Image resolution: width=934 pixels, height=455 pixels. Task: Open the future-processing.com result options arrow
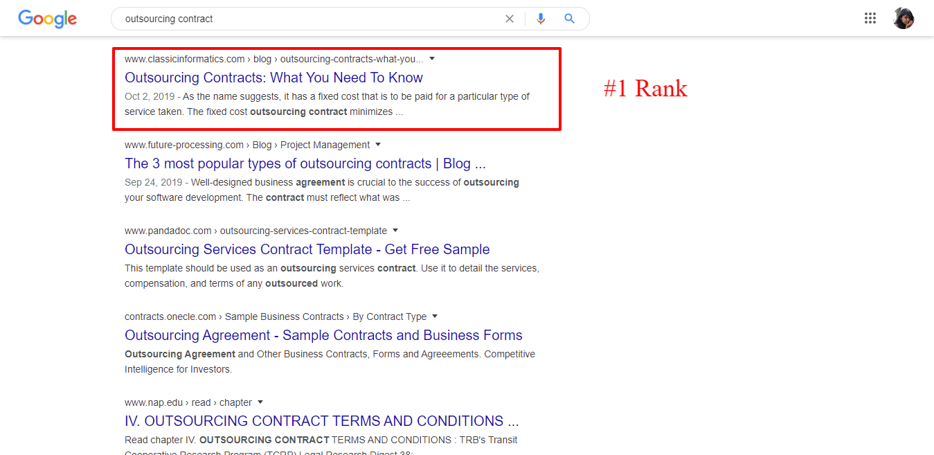[x=378, y=145]
